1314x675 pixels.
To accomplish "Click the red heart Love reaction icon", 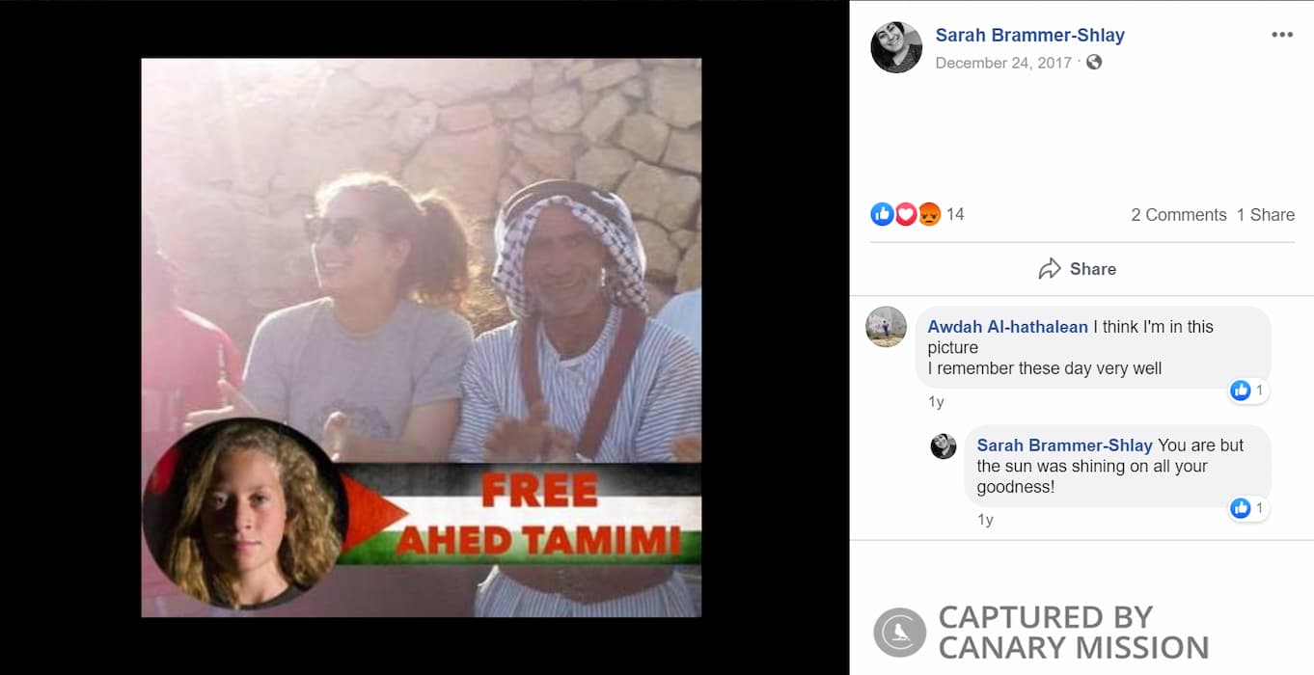I will click(905, 214).
